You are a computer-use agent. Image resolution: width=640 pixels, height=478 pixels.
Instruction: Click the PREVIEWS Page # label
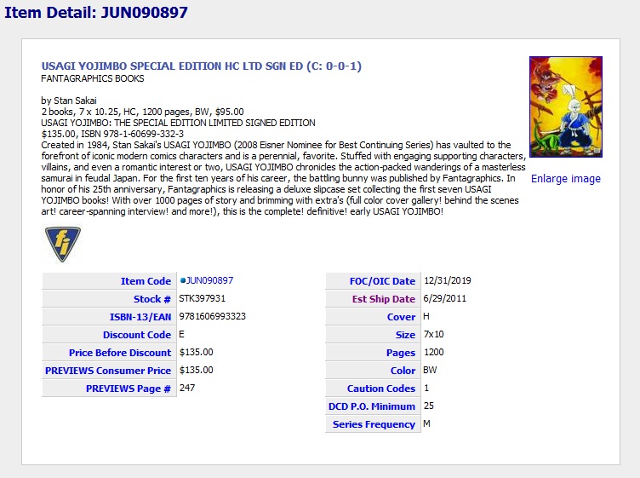coord(129,389)
